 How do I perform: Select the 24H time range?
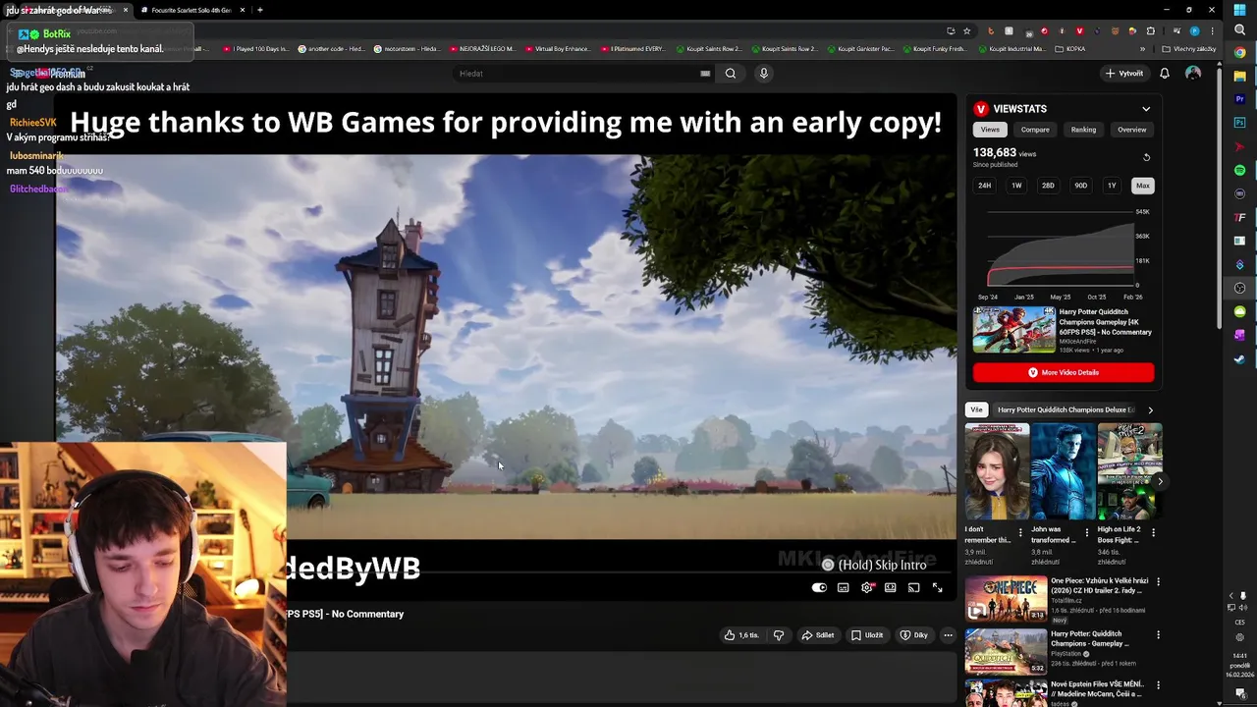coord(984,186)
